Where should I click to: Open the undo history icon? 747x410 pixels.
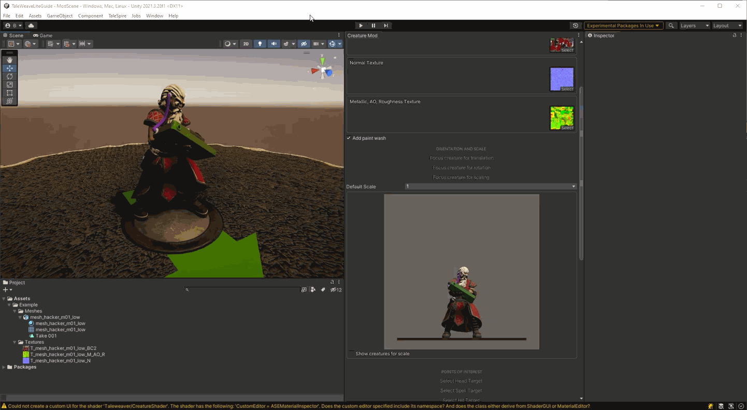pyautogui.click(x=575, y=25)
